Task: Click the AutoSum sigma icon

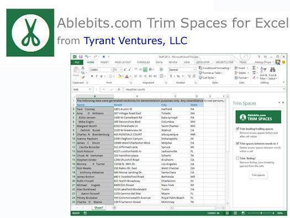Action: [x=254, y=68]
